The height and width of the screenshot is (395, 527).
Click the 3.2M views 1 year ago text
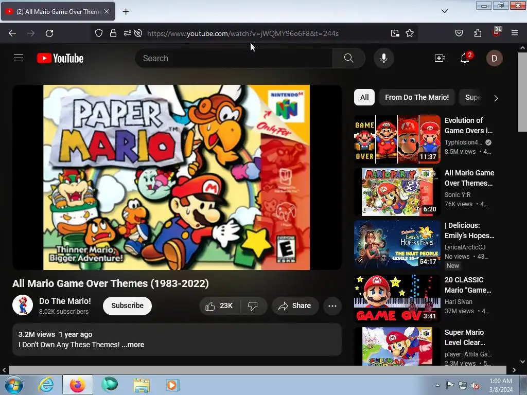pos(55,334)
